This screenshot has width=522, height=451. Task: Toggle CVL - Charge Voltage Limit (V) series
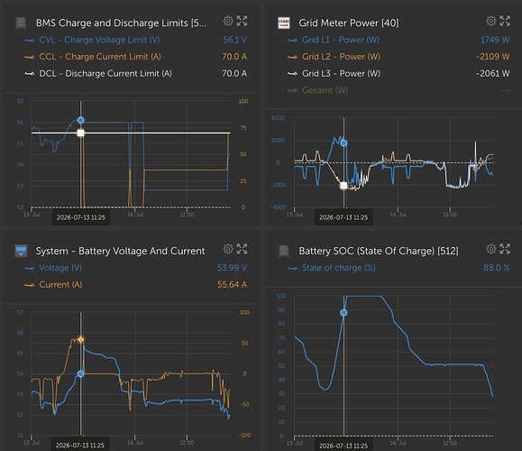tap(92, 40)
